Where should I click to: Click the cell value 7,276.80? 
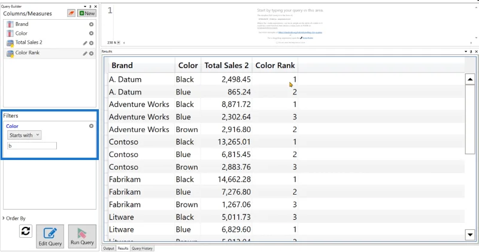click(236, 192)
